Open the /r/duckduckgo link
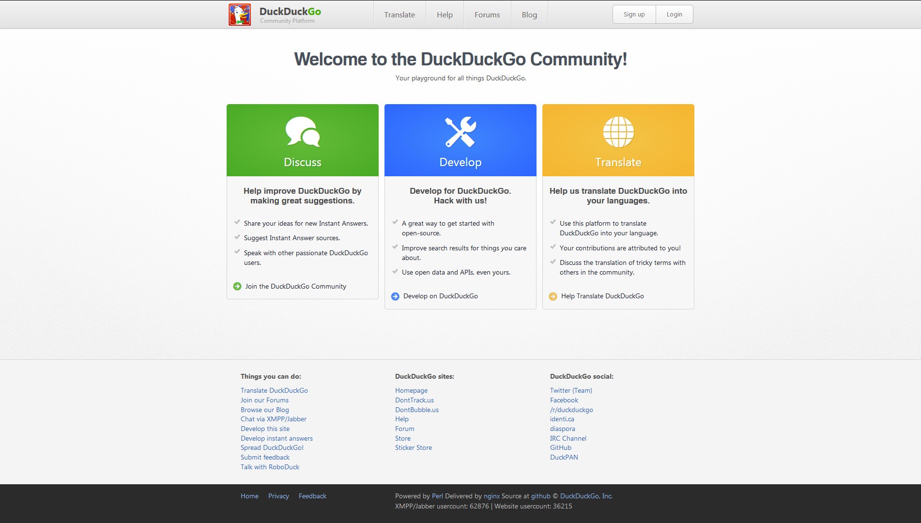This screenshot has width=921, height=523. (x=571, y=410)
